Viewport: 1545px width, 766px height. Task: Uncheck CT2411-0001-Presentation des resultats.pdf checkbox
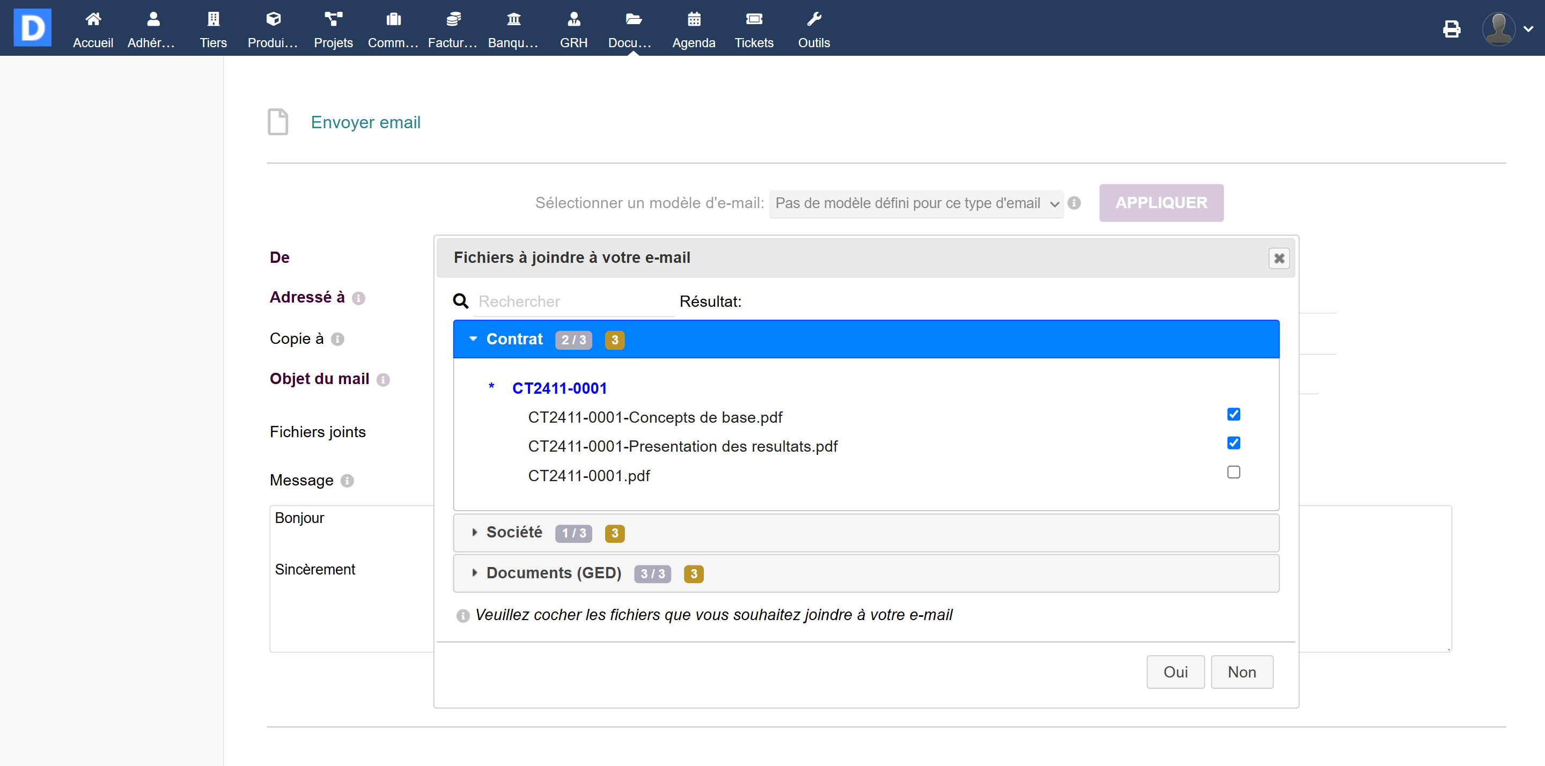tap(1233, 443)
